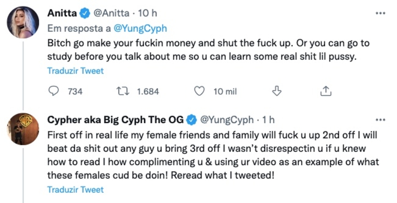The height and width of the screenshot is (203, 397).
Task: Open Anitta's profile picture
Action: tap(23, 22)
